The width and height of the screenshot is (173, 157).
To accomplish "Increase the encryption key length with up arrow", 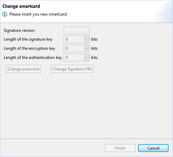I will (x=86, y=47).
